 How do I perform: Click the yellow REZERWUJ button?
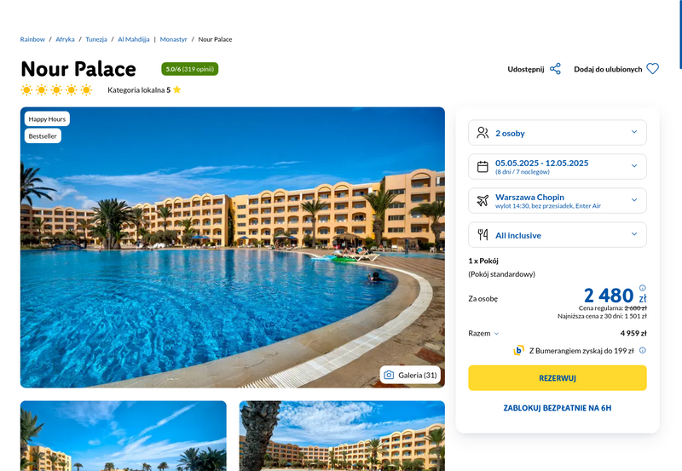pyautogui.click(x=558, y=378)
